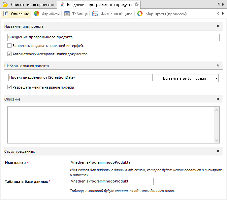Toggle Разрешать менять название проекта checkbox

10,88
